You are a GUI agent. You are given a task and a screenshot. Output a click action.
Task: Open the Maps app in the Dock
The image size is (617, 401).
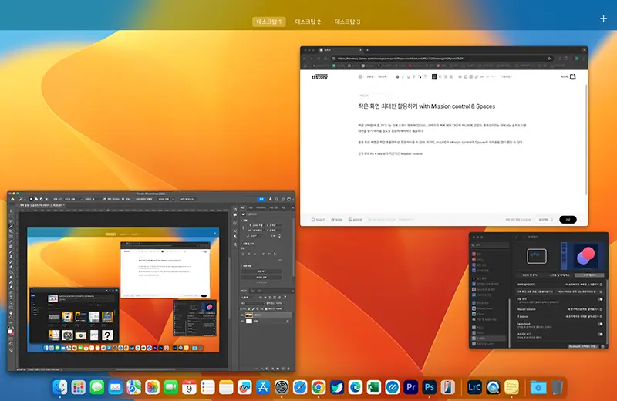(x=133, y=388)
